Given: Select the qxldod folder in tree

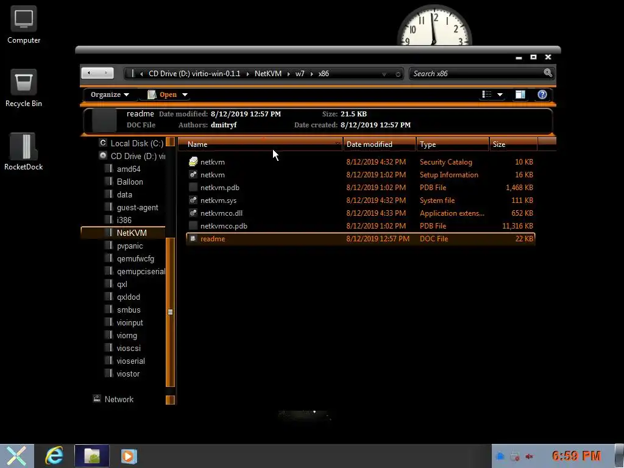Looking at the screenshot, I should pos(128,297).
